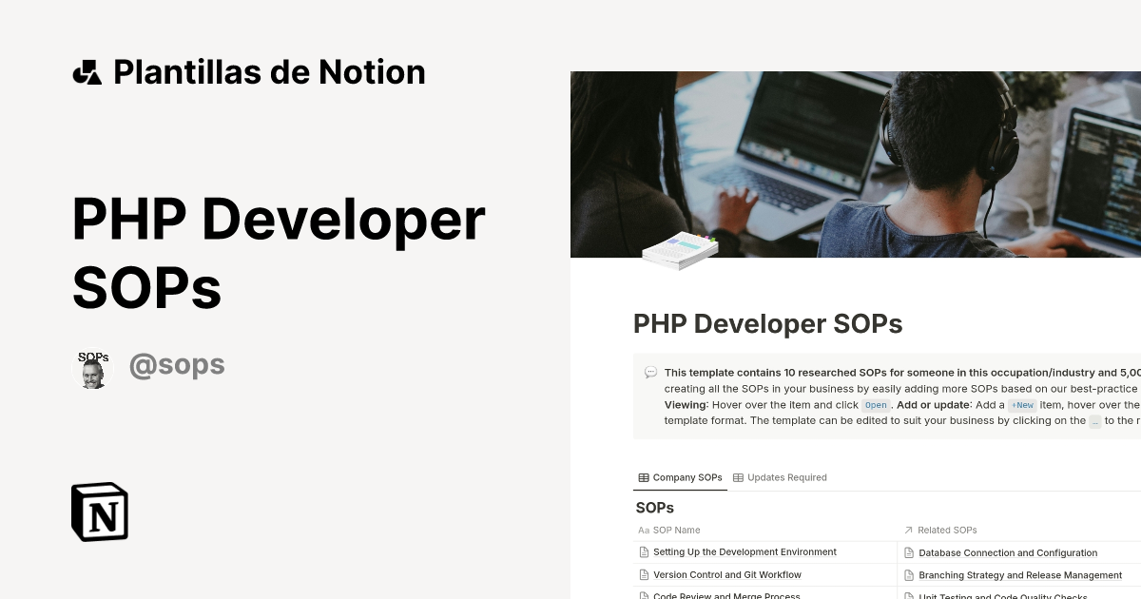Click the table icon beside Company SOPs

643,476
